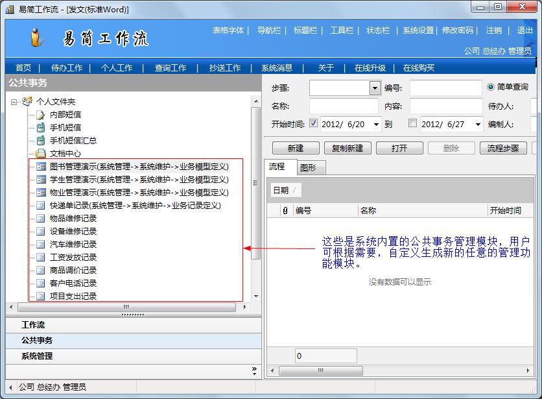Click the tree horizontal scroll right arrow
Screen dimensions: 542x399
point(245,307)
